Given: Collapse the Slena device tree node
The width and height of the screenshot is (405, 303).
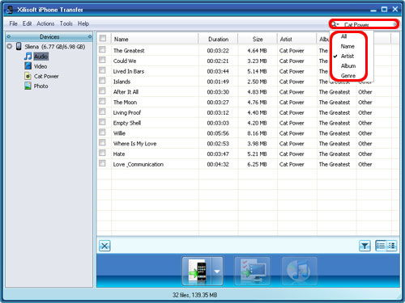Looking at the screenshot, I should [10, 46].
